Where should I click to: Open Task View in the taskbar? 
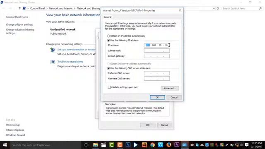pos(86,145)
